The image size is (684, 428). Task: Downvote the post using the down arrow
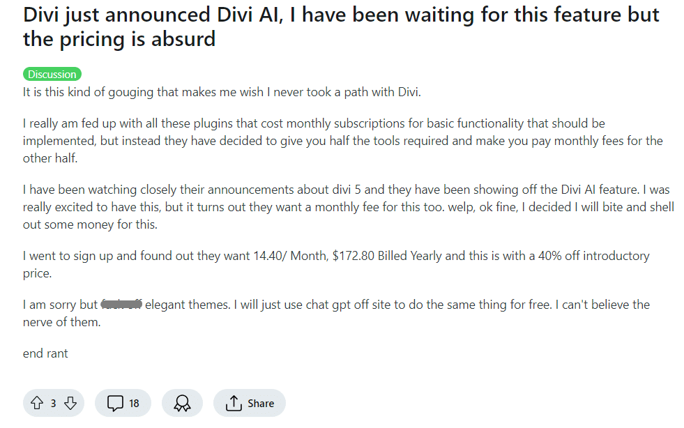tap(69, 403)
